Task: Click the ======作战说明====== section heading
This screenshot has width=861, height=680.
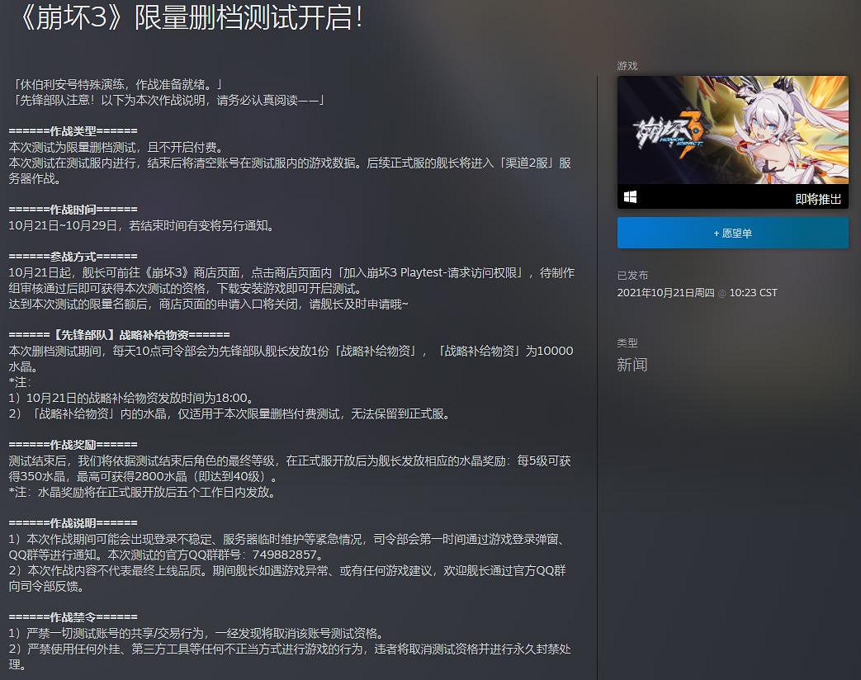Action: click(x=73, y=522)
